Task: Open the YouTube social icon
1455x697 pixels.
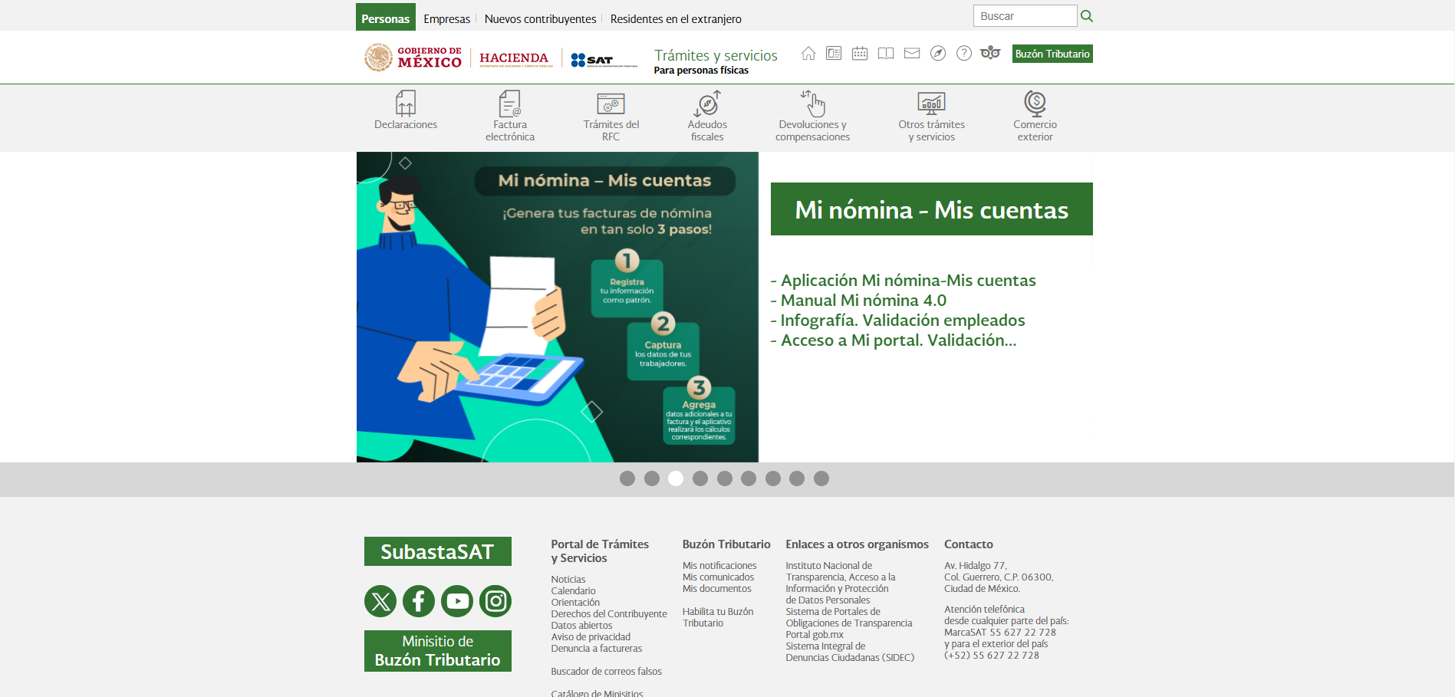Action: 457,601
